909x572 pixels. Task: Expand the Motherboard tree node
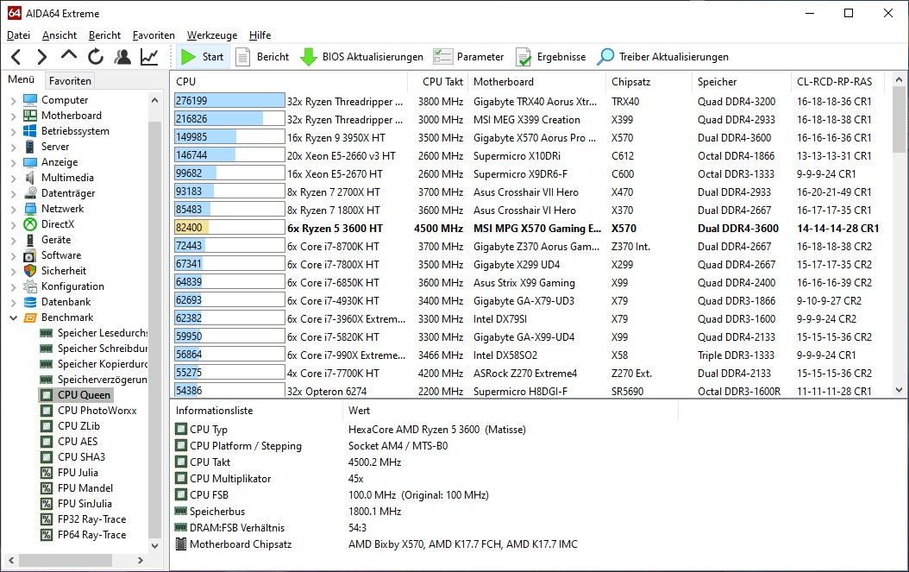pos(13,116)
